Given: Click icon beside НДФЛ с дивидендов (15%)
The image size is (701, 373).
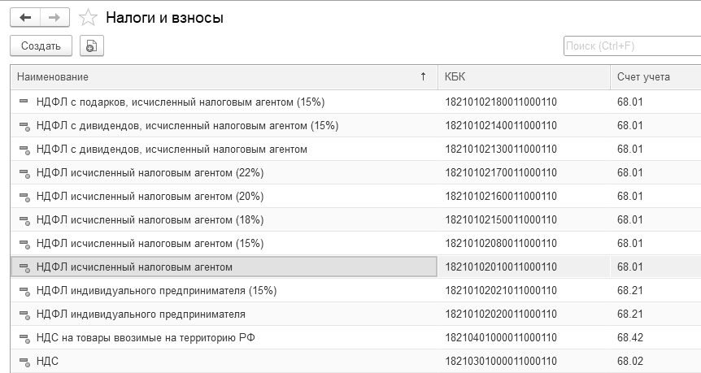Looking at the screenshot, I should [x=23, y=126].
